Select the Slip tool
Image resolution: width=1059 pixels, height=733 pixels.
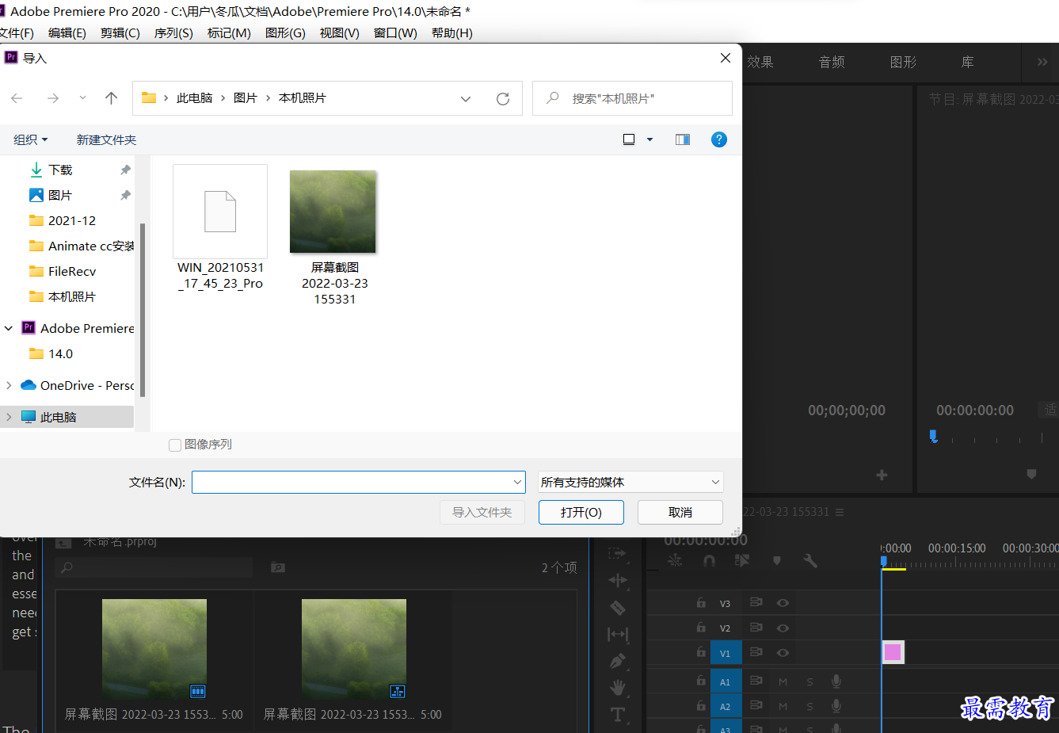point(618,634)
